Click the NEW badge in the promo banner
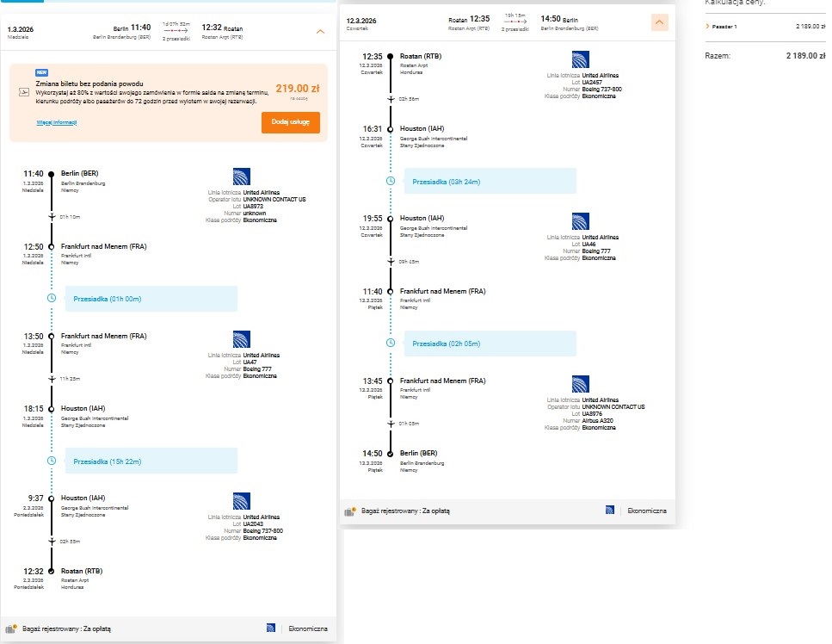The height and width of the screenshot is (644, 832). pos(42,72)
